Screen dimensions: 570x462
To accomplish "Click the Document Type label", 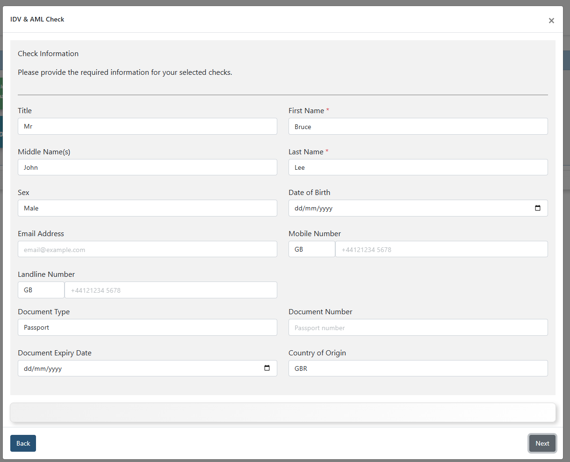I will click(43, 311).
